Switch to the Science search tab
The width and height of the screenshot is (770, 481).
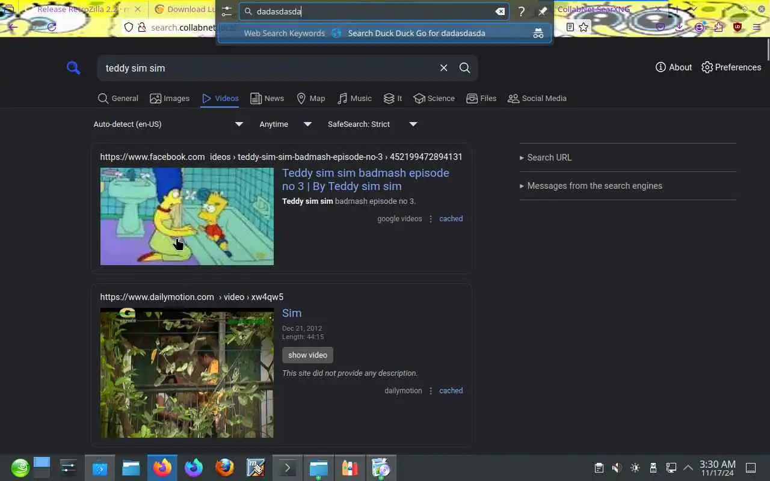coord(434,99)
